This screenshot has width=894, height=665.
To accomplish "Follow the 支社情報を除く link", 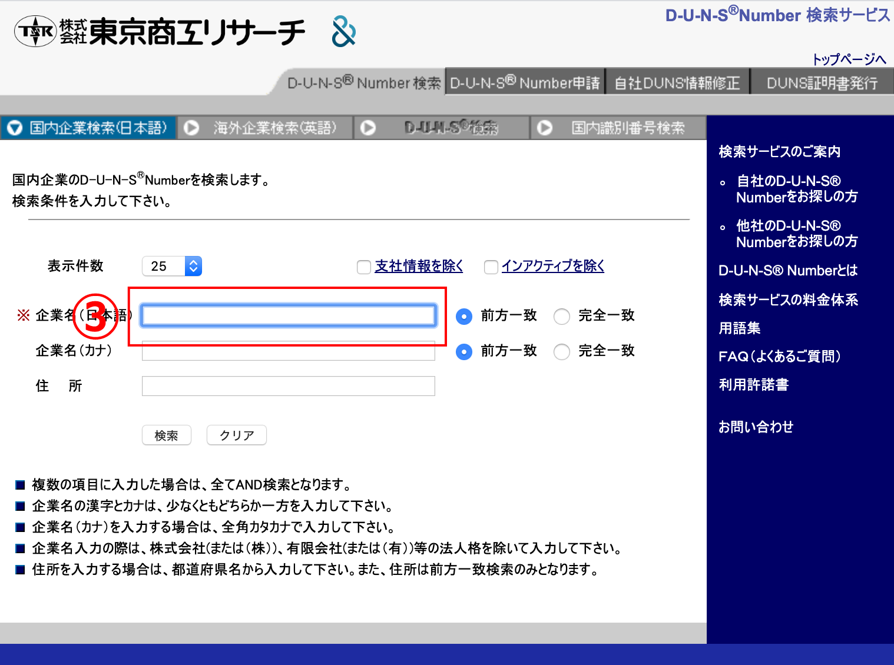I will pyautogui.click(x=419, y=266).
